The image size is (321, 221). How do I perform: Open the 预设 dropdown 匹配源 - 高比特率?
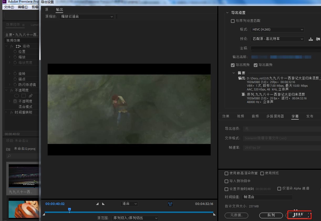[x=277, y=39]
